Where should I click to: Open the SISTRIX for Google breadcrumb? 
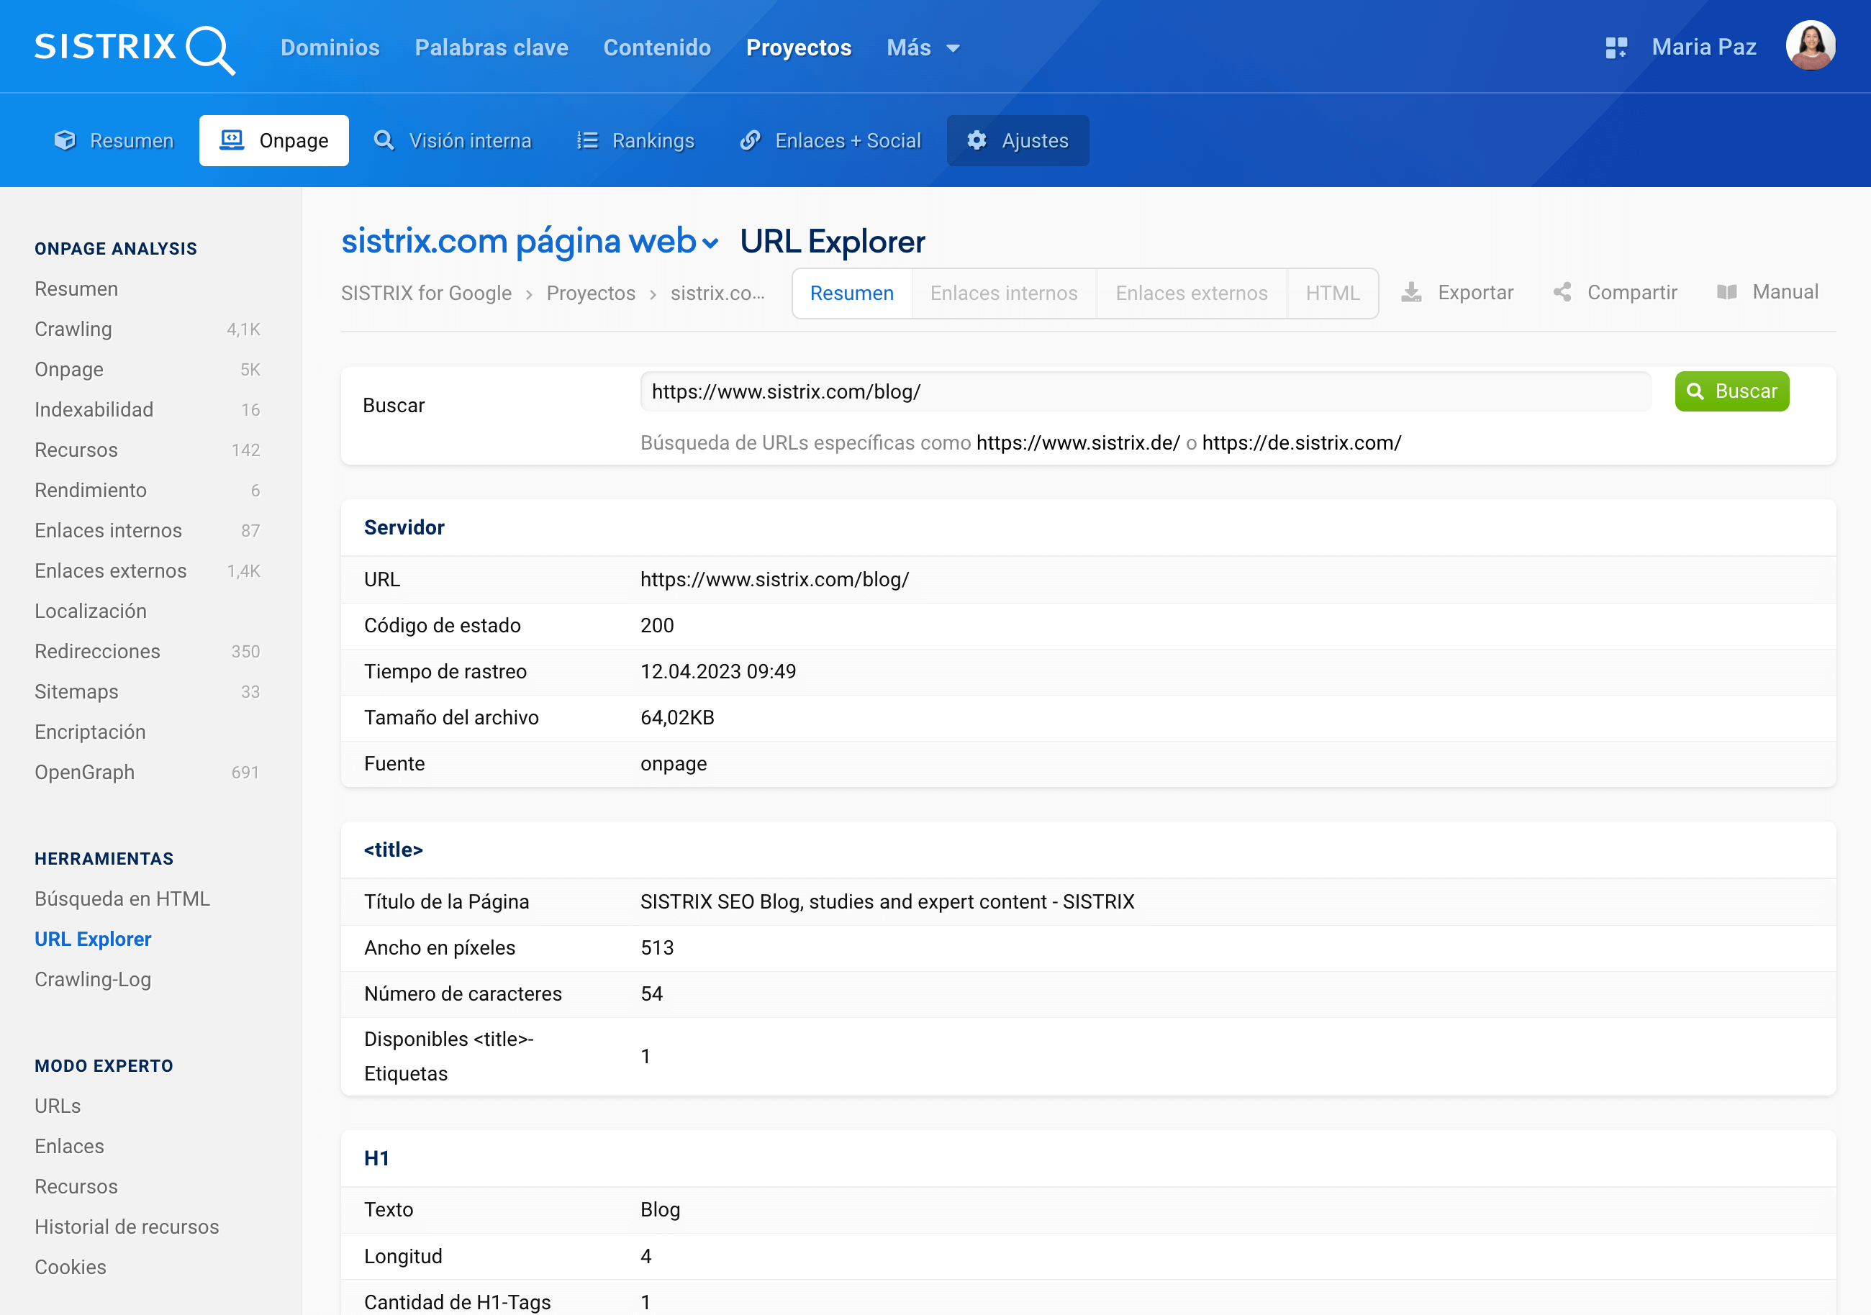(426, 294)
